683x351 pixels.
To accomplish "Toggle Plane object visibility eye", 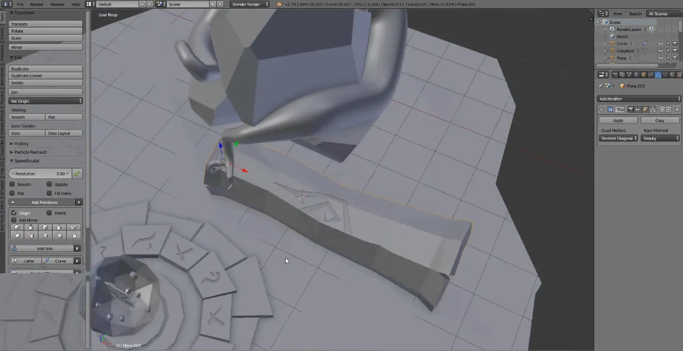I will point(661,58).
